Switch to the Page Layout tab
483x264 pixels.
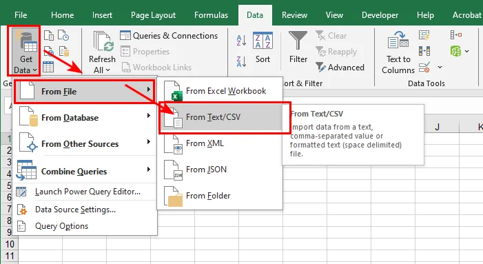point(153,15)
